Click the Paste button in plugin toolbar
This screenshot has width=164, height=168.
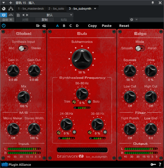[107, 26]
